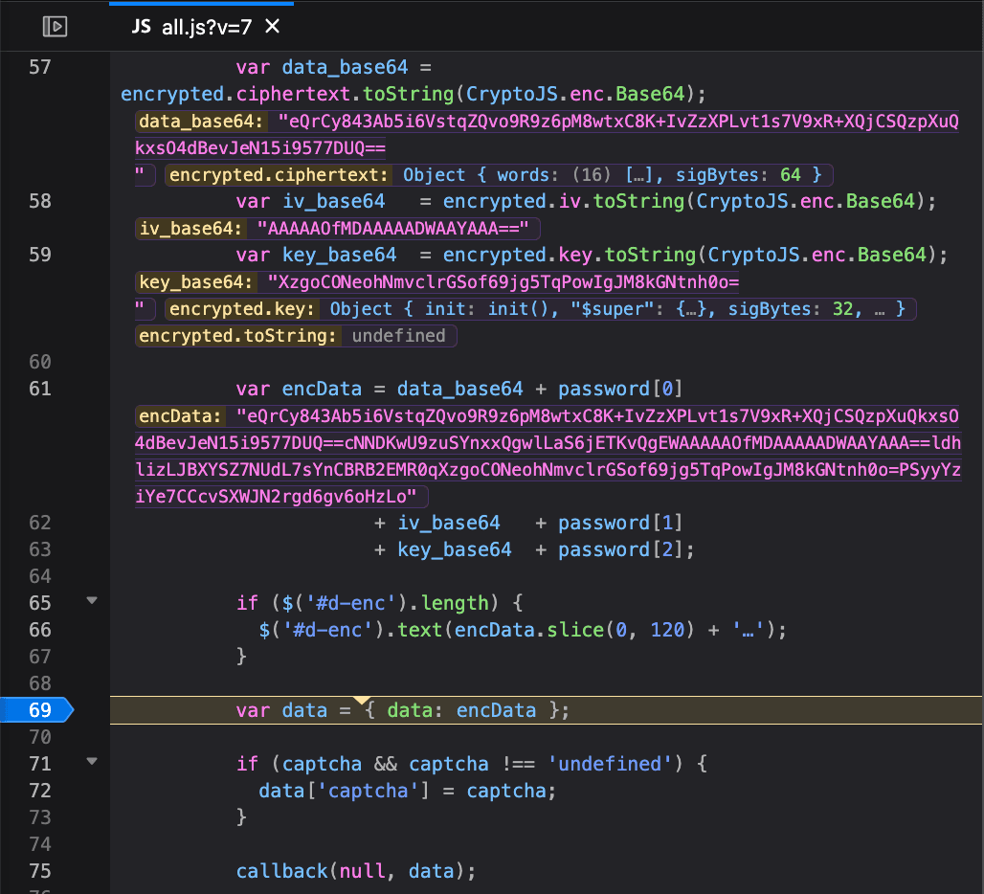Screen dimensions: 984x894
Task: Click the JS file-type icon on the tab
Action: tap(140, 27)
